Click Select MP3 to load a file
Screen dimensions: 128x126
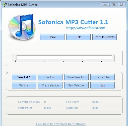coord(24,77)
